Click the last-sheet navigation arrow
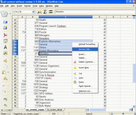Image resolution: width=136 pixels, height=115 pixels. [x=23, y=110]
